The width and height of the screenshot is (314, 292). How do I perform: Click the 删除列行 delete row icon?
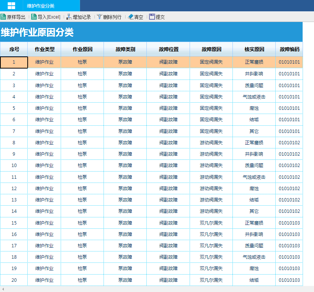tap(99, 17)
